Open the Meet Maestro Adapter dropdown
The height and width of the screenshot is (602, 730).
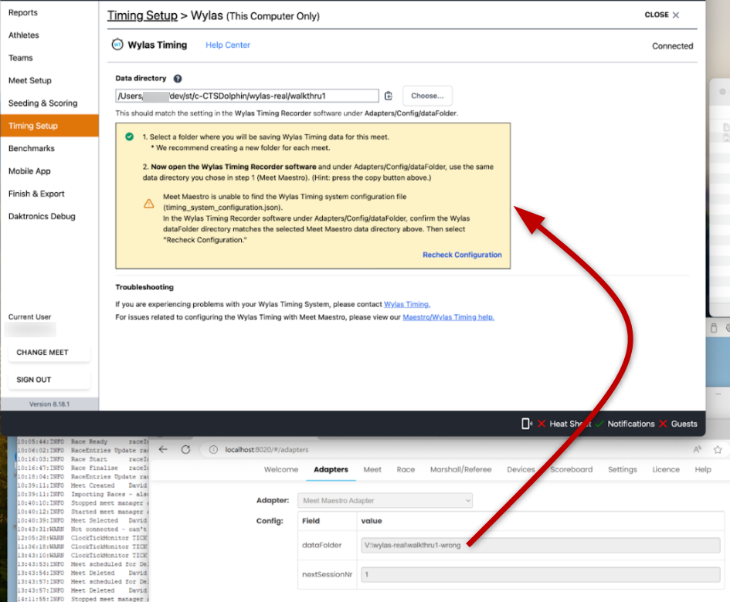coord(385,501)
